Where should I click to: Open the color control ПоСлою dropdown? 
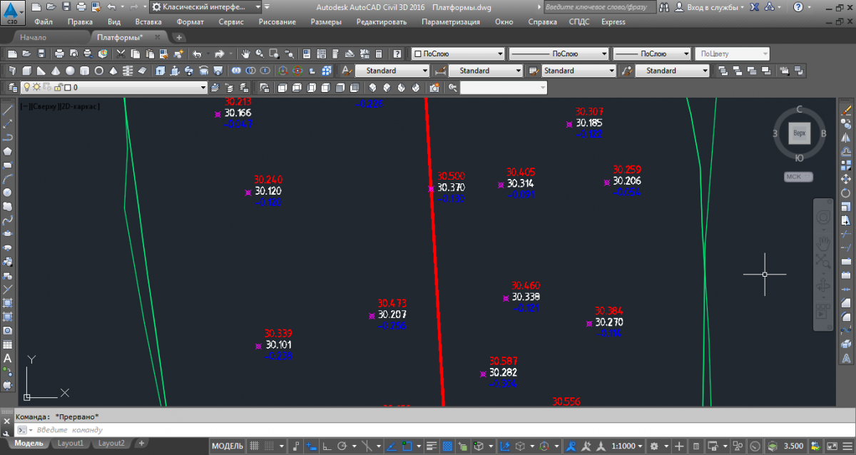click(457, 53)
